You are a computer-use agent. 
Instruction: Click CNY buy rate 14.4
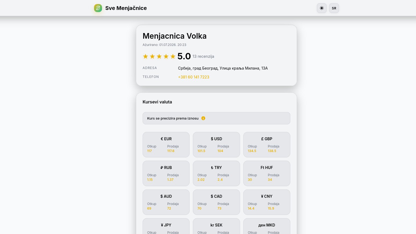click(x=251, y=208)
